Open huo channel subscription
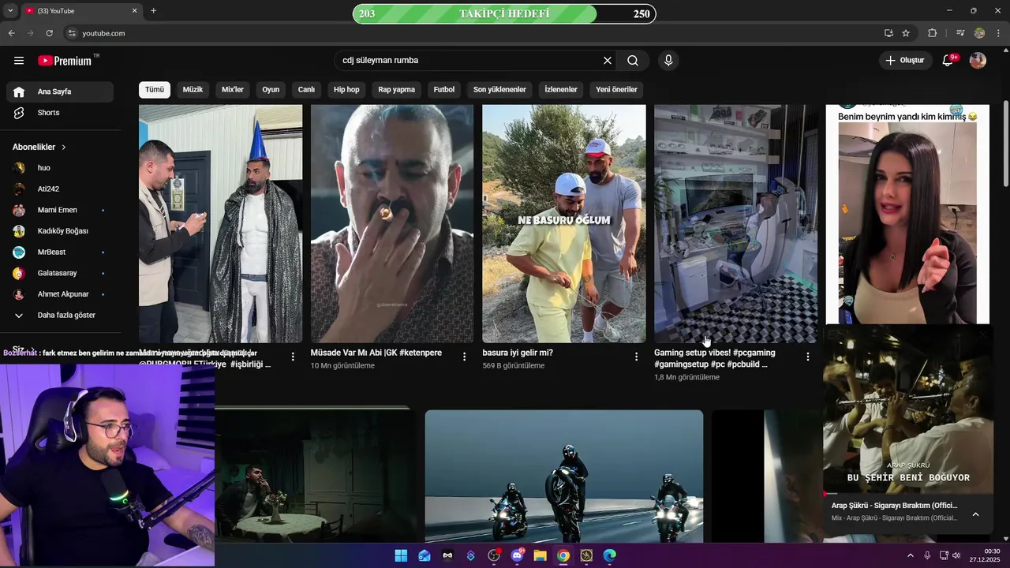Viewport: 1010px width, 568px height. pos(60,168)
